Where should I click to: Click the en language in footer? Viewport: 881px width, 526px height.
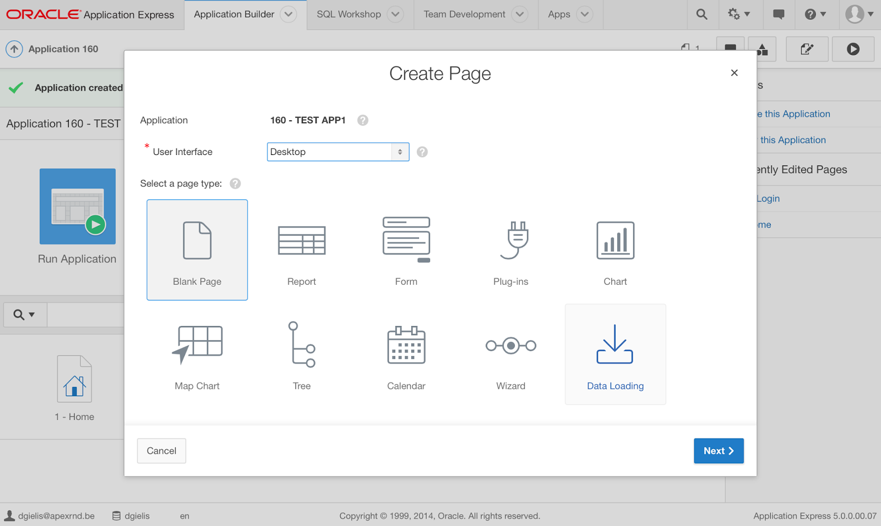point(184,516)
